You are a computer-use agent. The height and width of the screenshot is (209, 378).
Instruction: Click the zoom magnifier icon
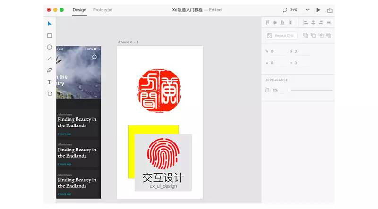[284, 10]
